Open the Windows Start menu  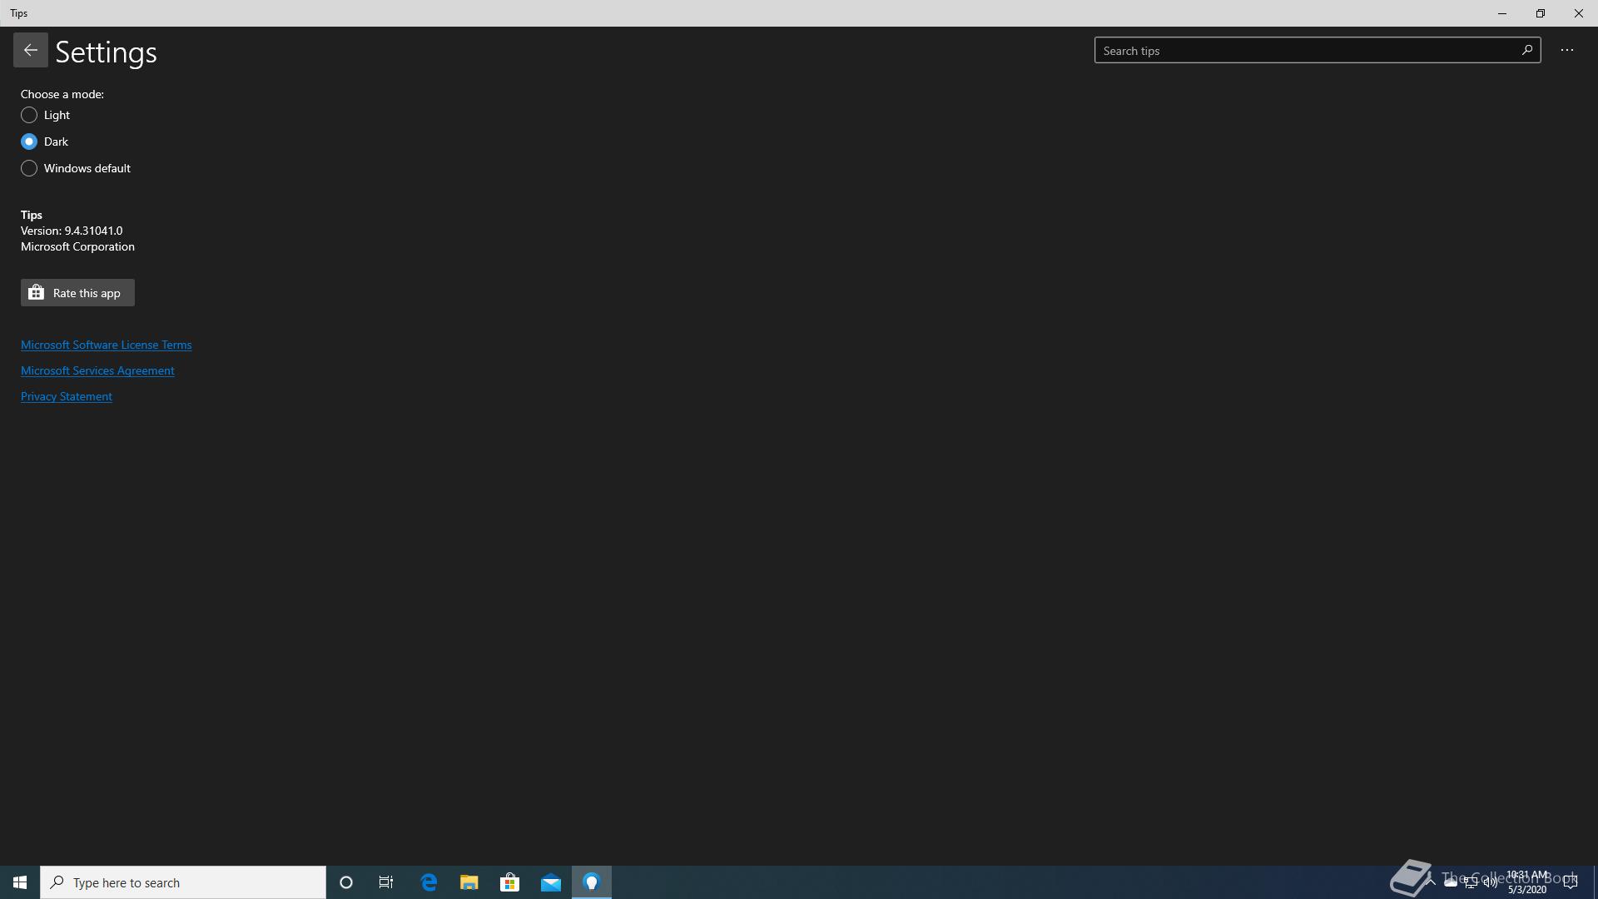(20, 882)
